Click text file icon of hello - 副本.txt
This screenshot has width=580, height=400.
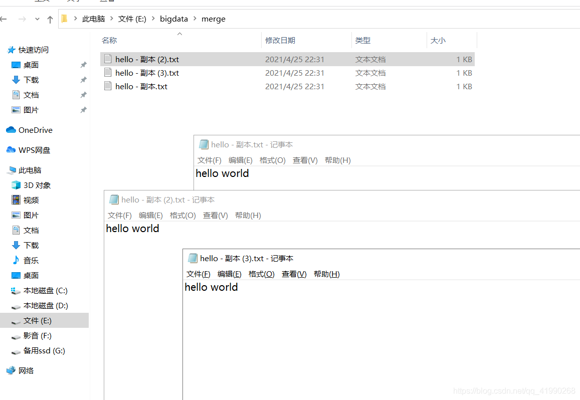coord(108,86)
